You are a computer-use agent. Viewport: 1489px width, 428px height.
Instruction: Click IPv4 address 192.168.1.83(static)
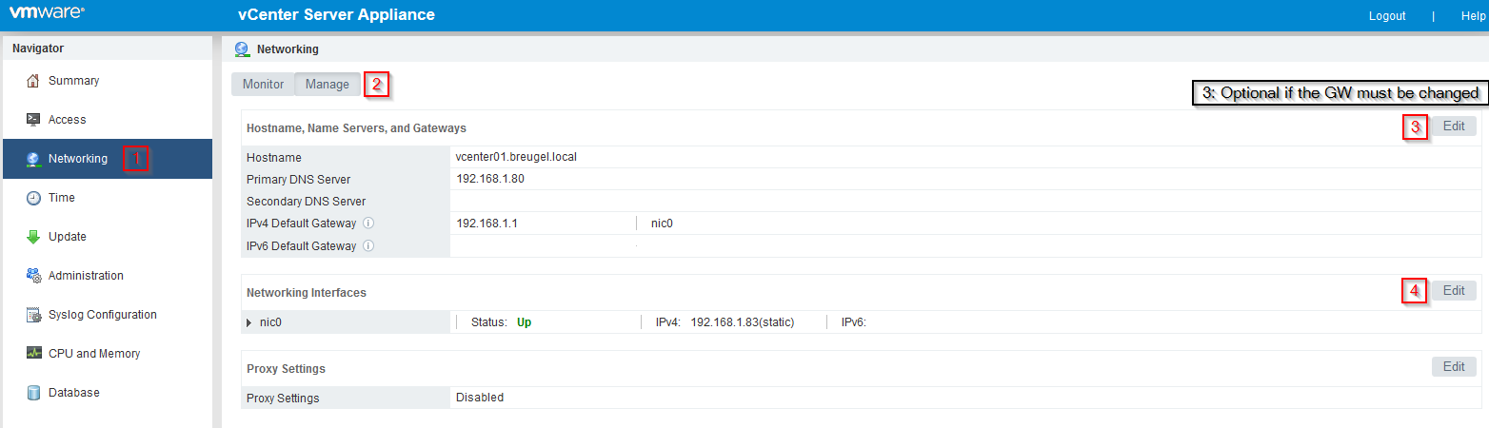point(743,322)
